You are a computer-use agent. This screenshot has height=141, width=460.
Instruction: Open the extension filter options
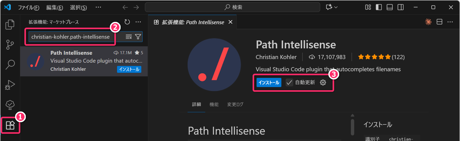[x=138, y=37]
